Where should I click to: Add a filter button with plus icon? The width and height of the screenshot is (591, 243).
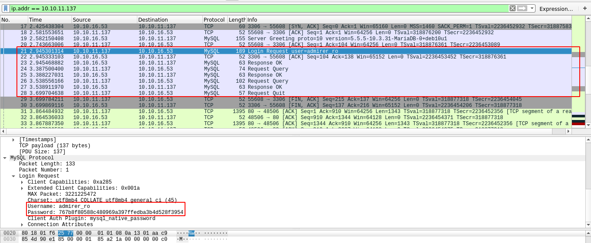click(585, 8)
